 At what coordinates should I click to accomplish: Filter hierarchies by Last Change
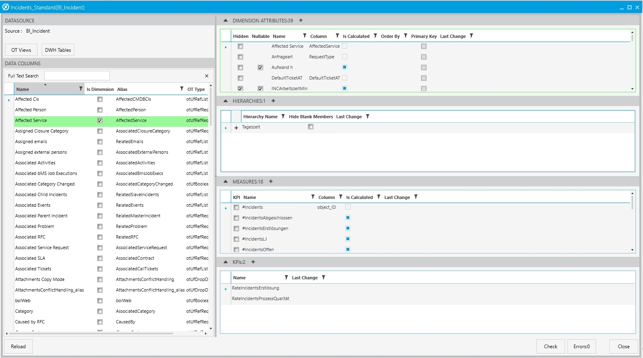coord(368,116)
